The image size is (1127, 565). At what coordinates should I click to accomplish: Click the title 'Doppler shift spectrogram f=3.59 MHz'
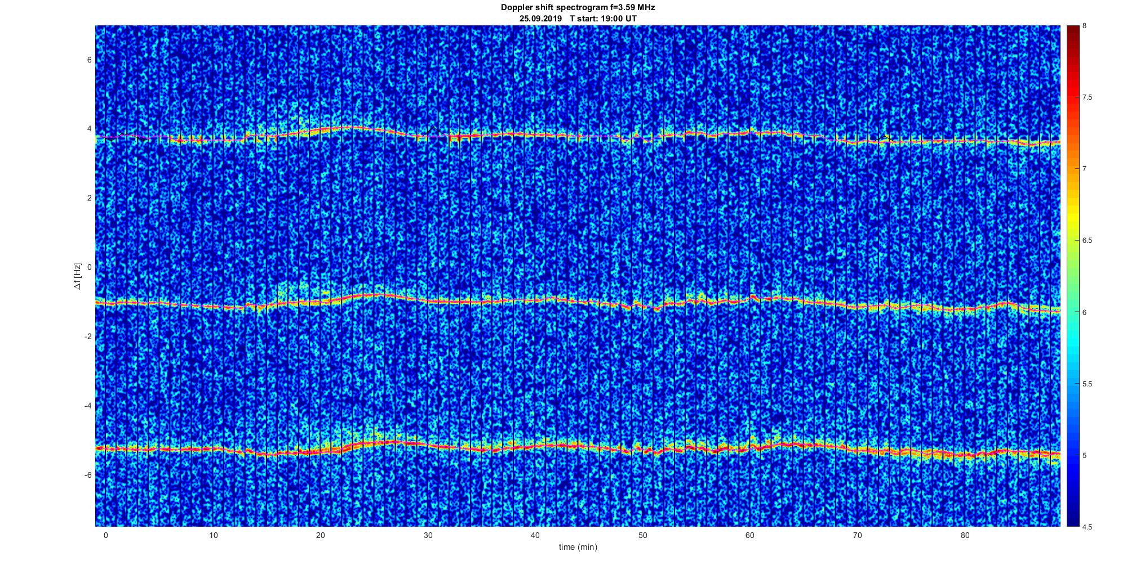point(578,8)
